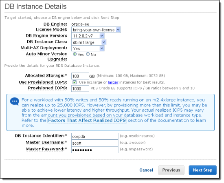
Task: Click the DB Instance Class arrow icon
Action: pyautogui.click(x=103, y=42)
